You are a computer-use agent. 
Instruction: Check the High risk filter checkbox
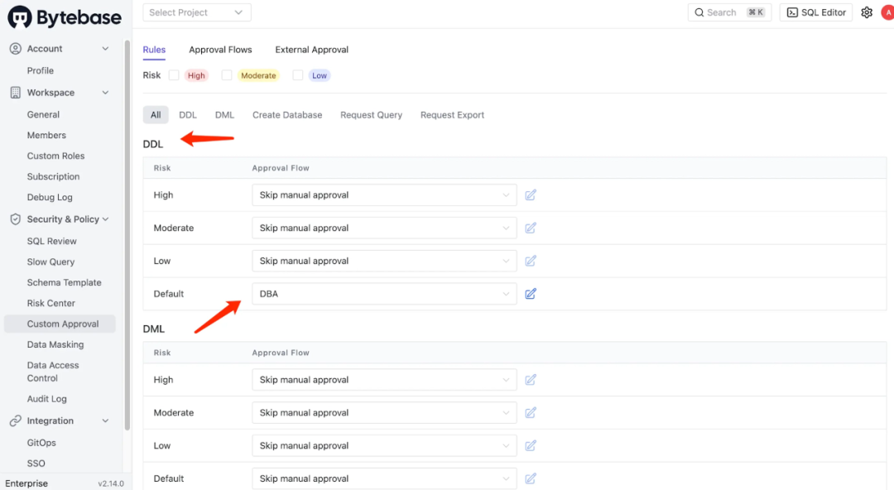(174, 75)
